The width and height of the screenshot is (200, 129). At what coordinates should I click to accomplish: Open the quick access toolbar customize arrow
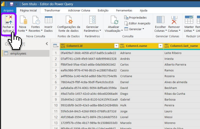pos(16,4)
